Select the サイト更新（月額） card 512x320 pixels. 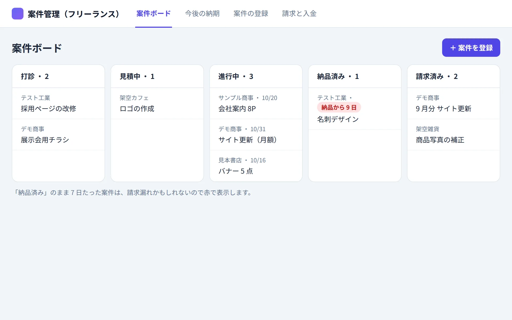click(256, 135)
